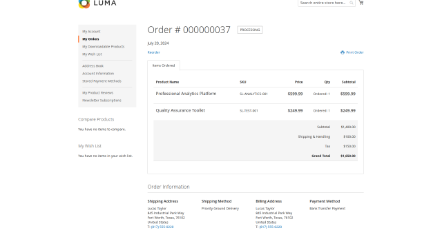The height and width of the screenshot is (248, 442).
Task: Click Priority Ground Delivery text
Action: (x=220, y=209)
